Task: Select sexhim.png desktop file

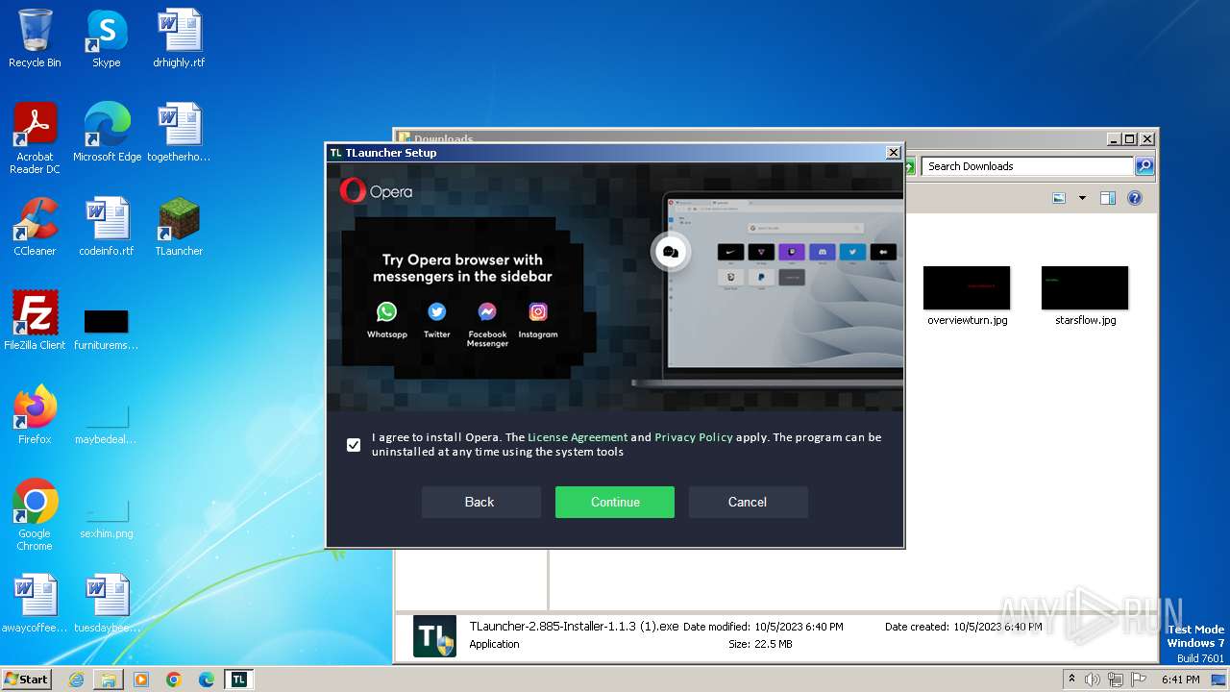Action: coord(107,518)
